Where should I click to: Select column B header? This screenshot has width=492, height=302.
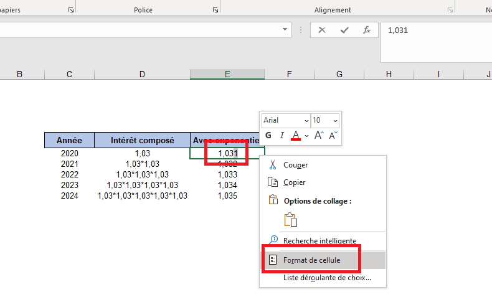[19, 74]
